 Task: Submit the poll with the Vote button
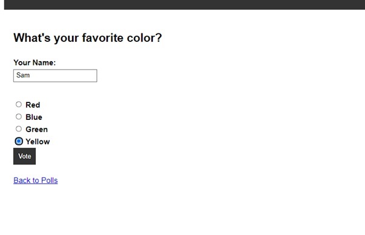[x=24, y=156]
